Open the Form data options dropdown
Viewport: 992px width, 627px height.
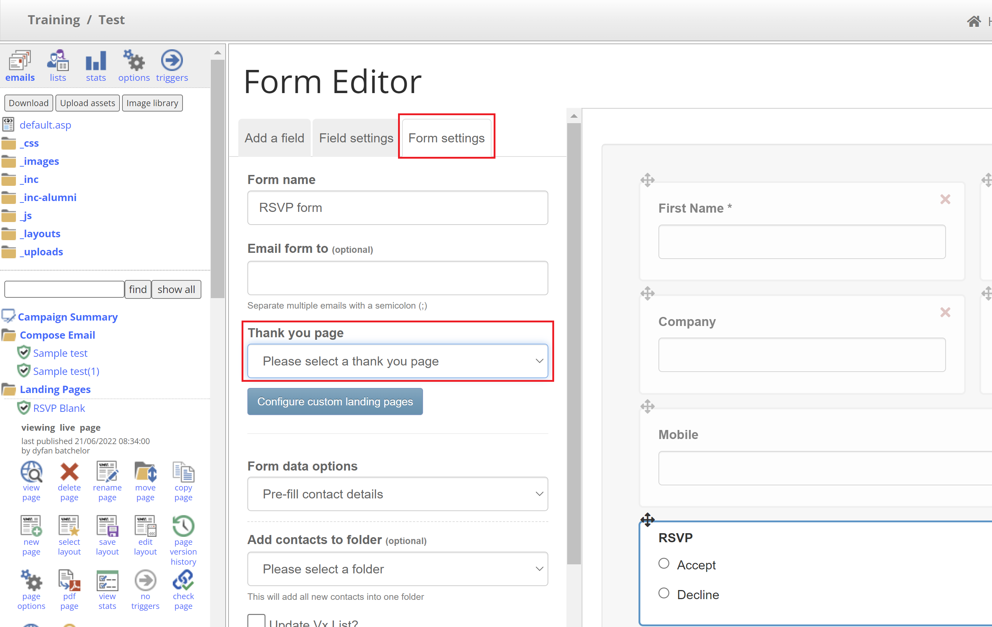tap(398, 494)
